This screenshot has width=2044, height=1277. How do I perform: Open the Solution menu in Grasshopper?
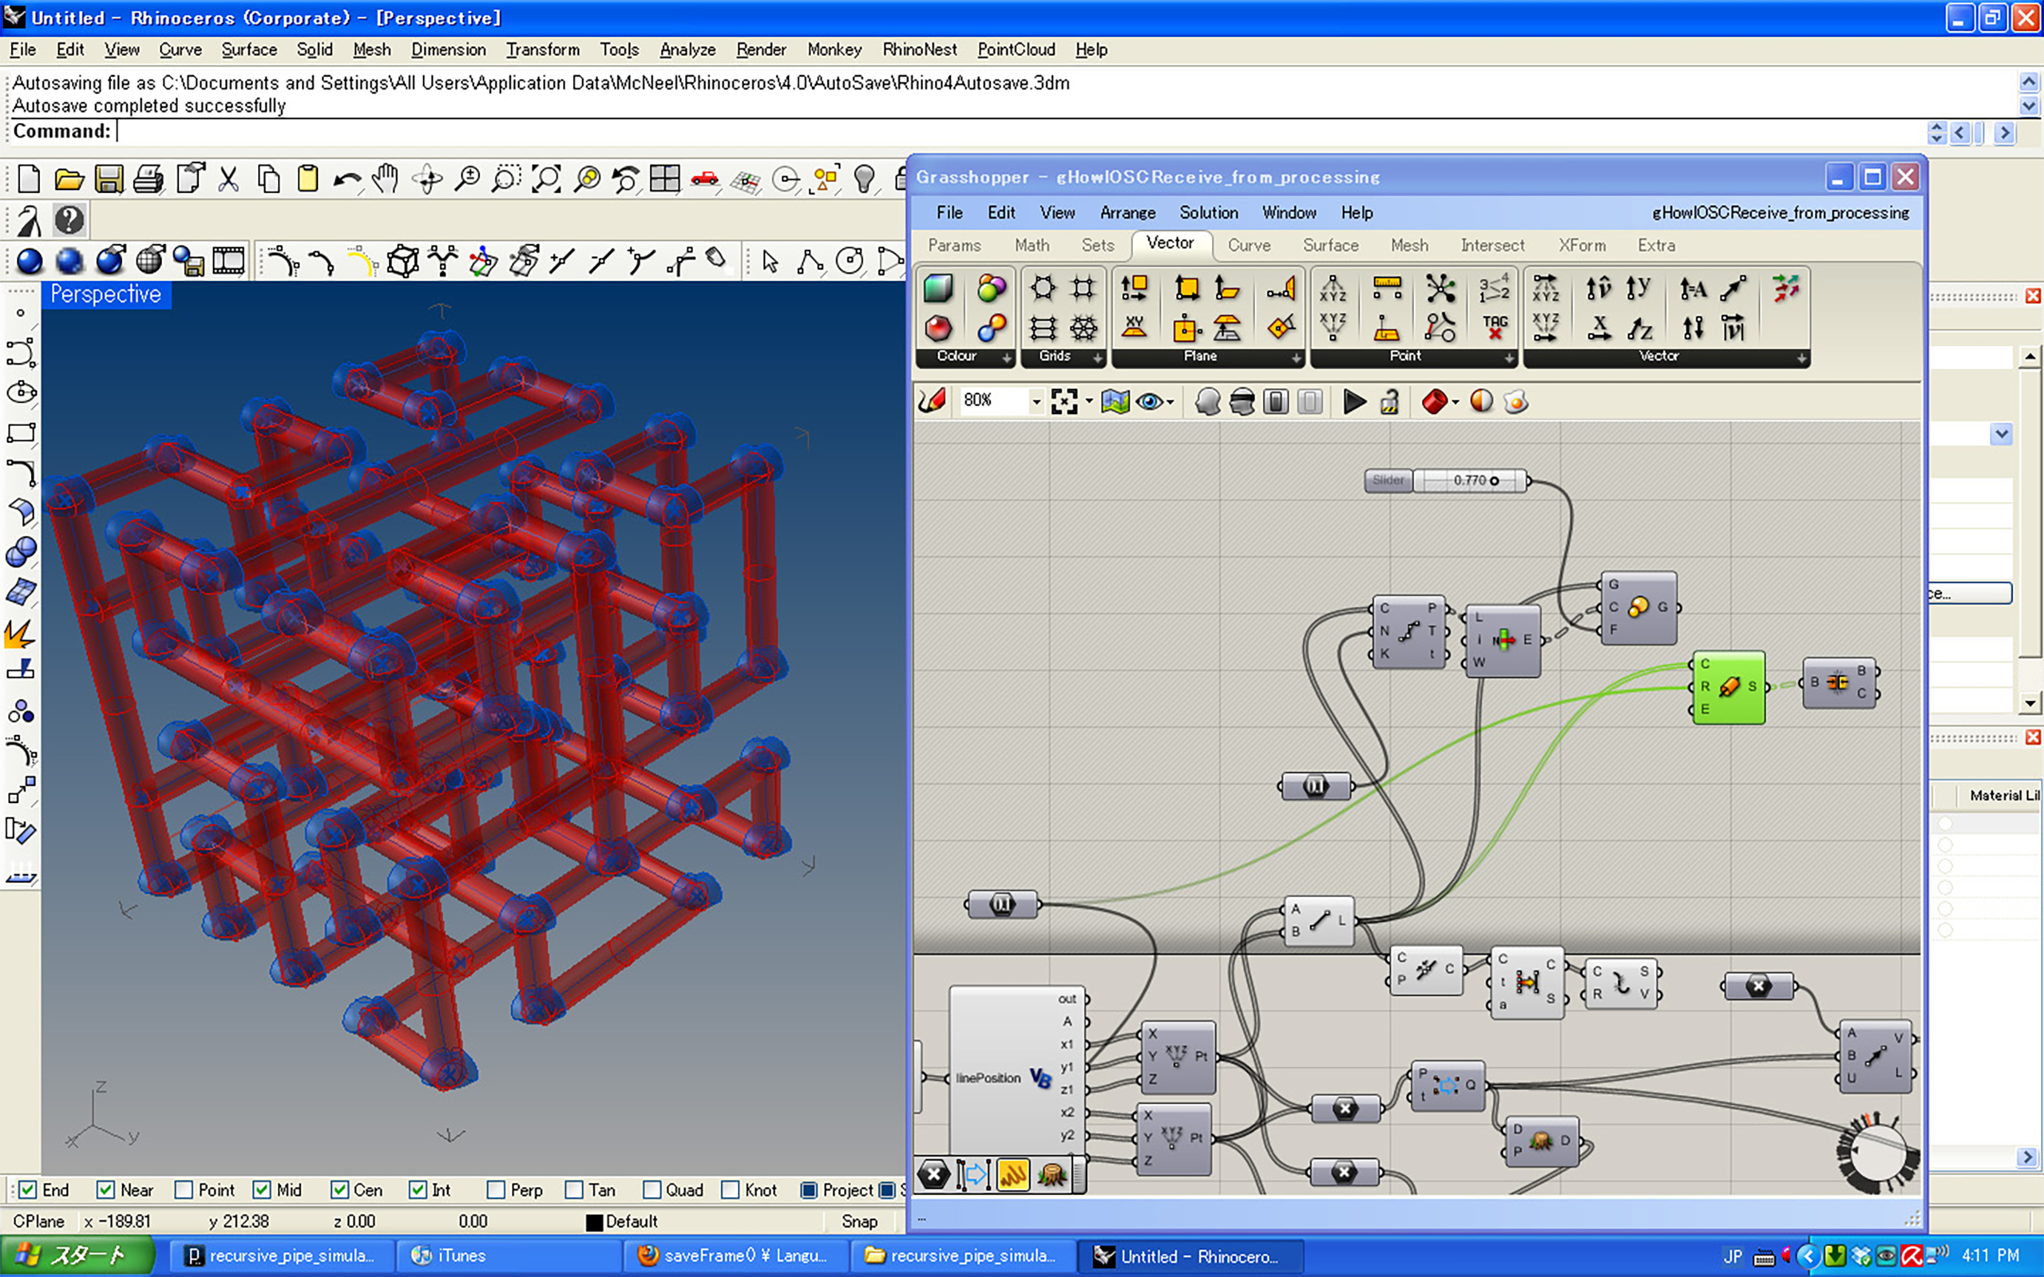point(1208,213)
